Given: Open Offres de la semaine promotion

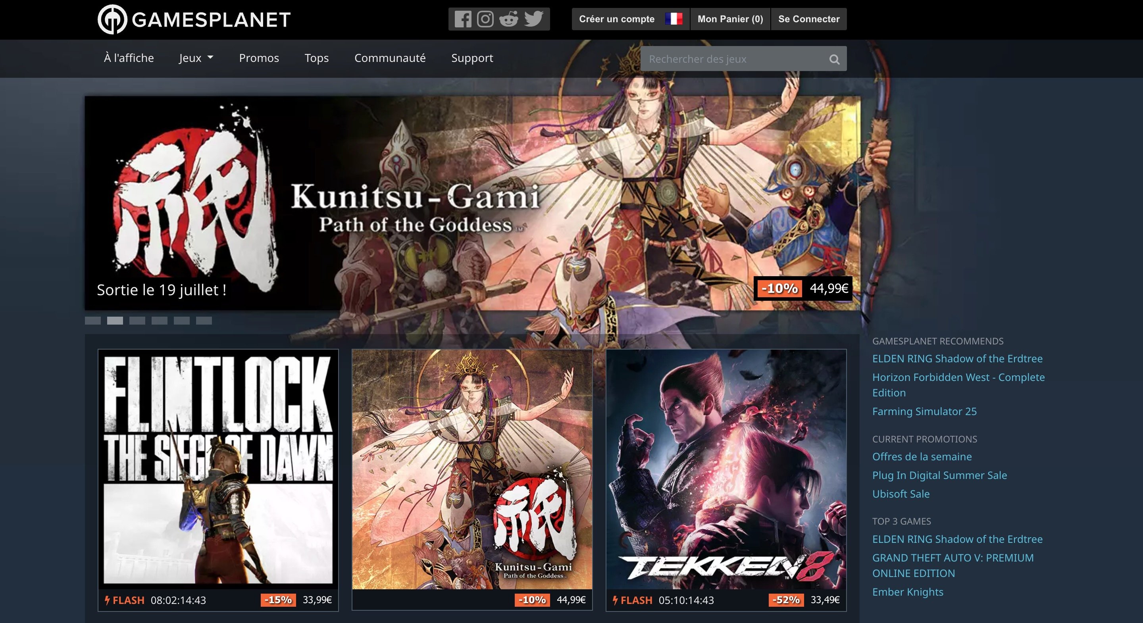Looking at the screenshot, I should [922, 457].
